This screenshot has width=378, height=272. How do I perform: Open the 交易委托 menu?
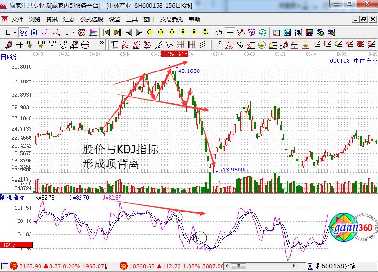171,20
